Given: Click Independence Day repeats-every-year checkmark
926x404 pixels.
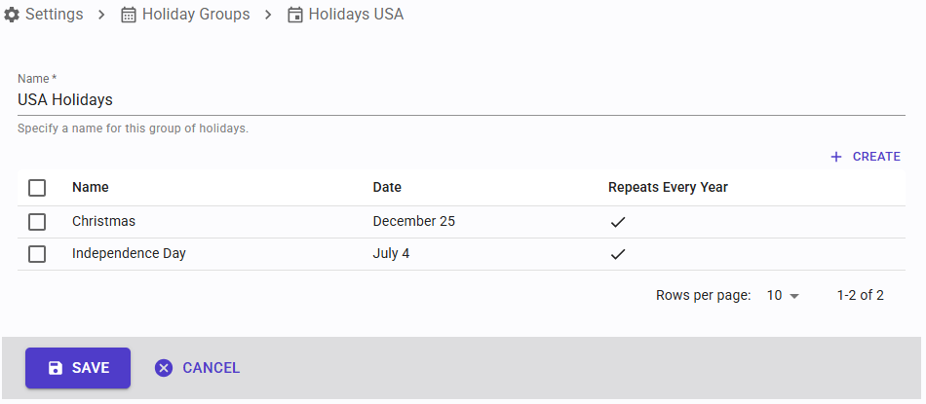Looking at the screenshot, I should tap(617, 254).
